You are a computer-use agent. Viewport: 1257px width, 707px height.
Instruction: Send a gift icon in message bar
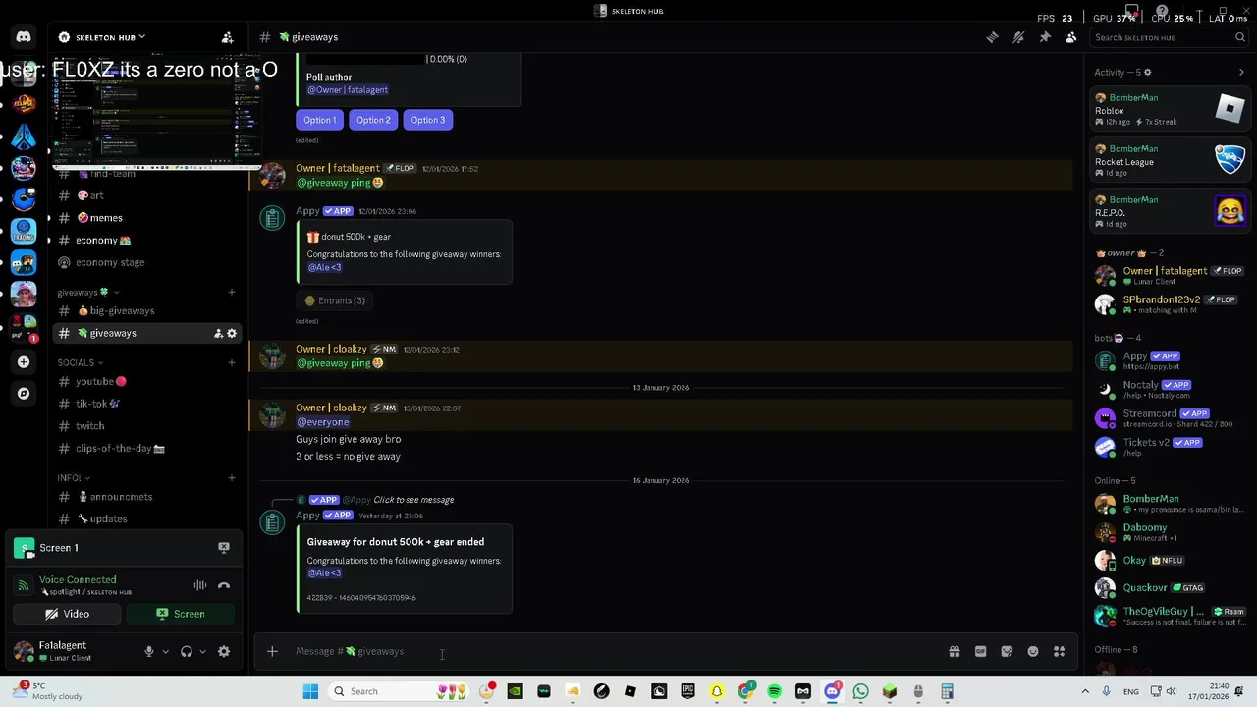point(954,651)
